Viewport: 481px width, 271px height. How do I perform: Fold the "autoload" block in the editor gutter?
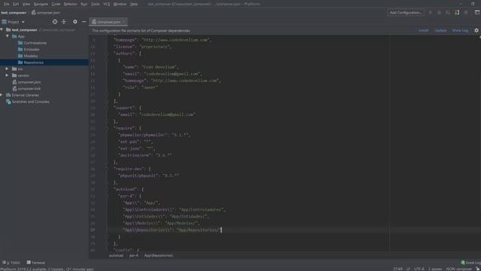[x=107, y=189]
